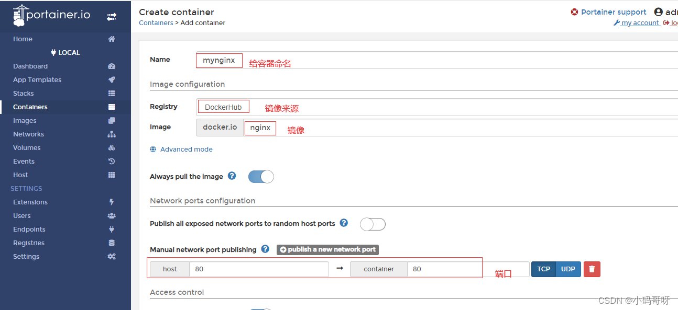Screen dimensions: 678x310
Task: Open the Images menu item
Action: click(25, 121)
